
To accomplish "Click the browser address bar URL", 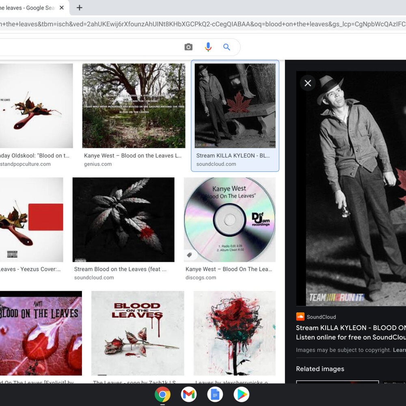I will [203, 24].
